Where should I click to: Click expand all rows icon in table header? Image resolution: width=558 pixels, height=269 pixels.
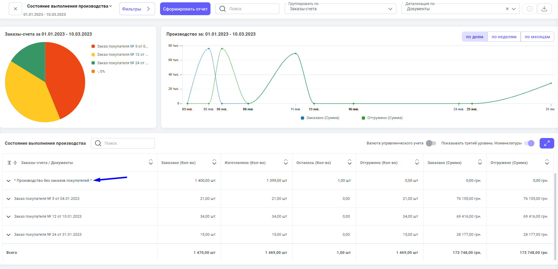coord(9,163)
